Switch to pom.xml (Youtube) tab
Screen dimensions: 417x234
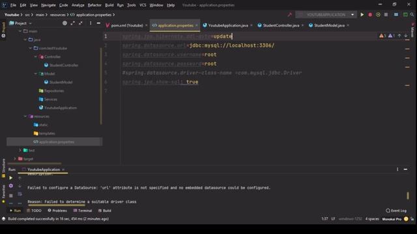(x=127, y=25)
